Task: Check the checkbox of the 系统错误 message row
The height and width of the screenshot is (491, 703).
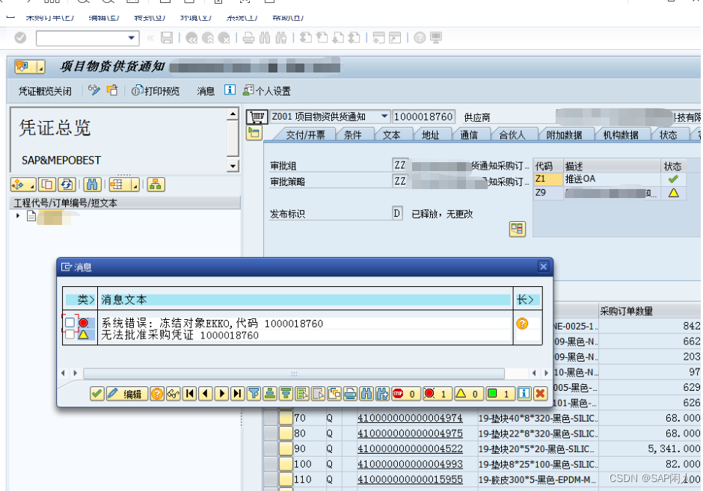Action: (70, 323)
